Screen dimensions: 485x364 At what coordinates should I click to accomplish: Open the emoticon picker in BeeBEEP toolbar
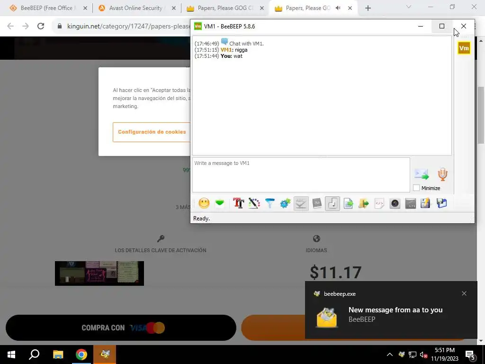204,203
